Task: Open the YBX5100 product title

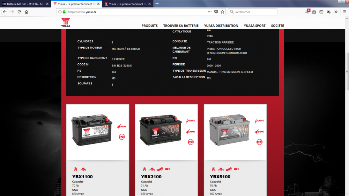Action: tap(220, 177)
